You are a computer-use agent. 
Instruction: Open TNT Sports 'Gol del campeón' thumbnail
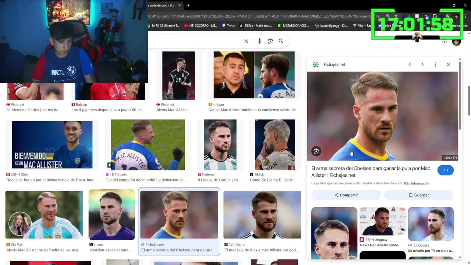[x=148, y=145]
